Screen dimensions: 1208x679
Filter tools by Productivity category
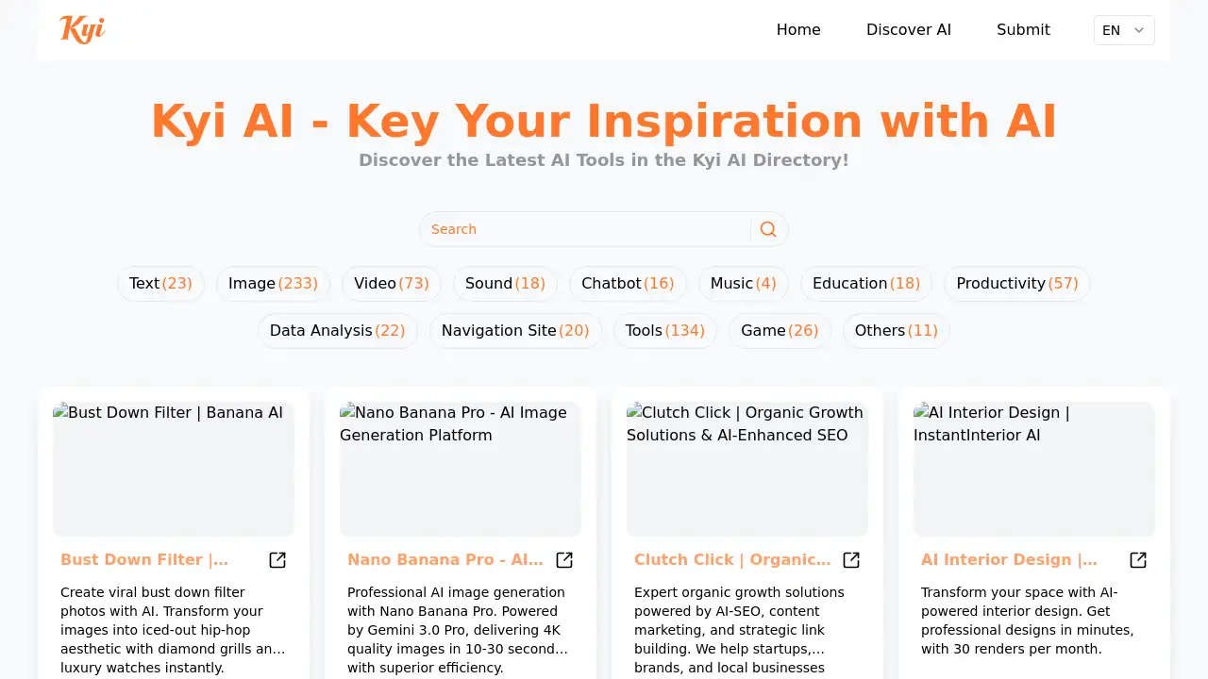point(1016,284)
